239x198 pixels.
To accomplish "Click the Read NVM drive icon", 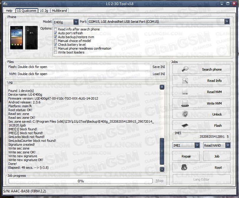I will 185,92.
